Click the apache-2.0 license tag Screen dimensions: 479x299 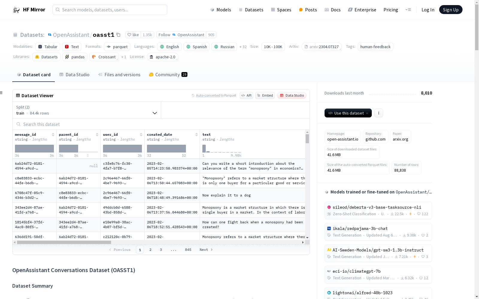(x=163, y=57)
